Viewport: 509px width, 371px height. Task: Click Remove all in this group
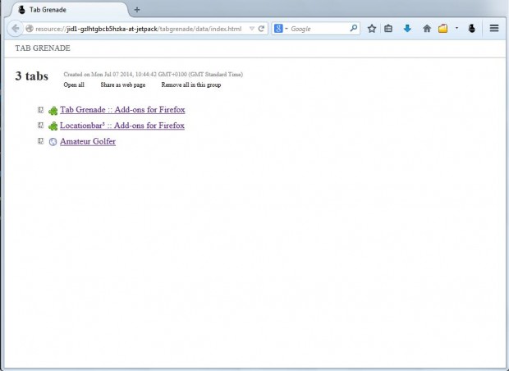191,85
